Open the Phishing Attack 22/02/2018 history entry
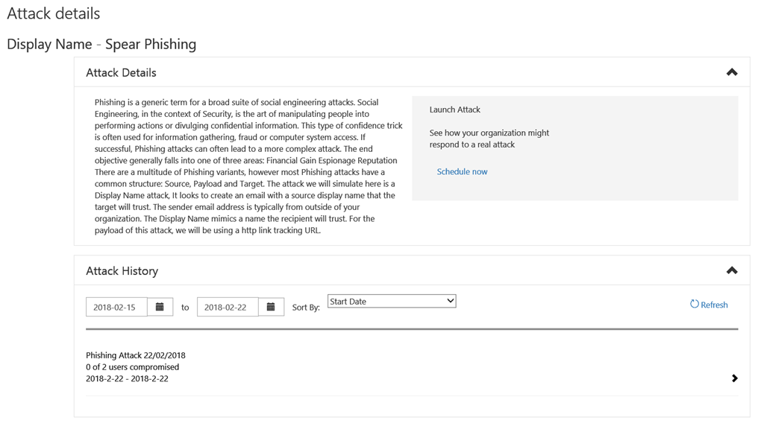Screen dimensions: 764x429 pos(136,355)
